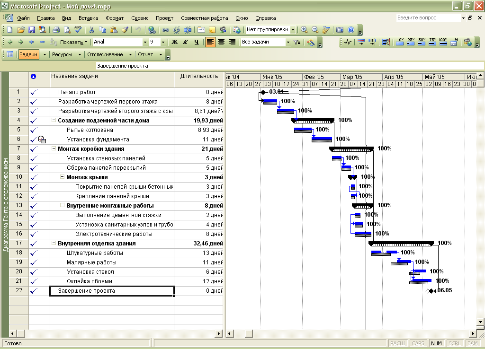Image resolution: width=485 pixels, height=349 pixels.
Task: Run the ABC spelling check icon
Action: 78,30
